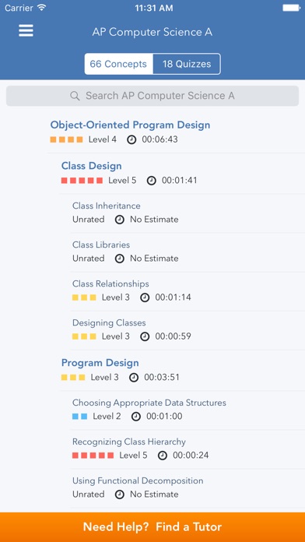Open the hamburger menu

pyautogui.click(x=26, y=31)
